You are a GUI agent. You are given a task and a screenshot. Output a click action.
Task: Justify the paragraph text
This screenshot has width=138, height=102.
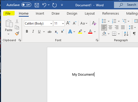(123, 27)
